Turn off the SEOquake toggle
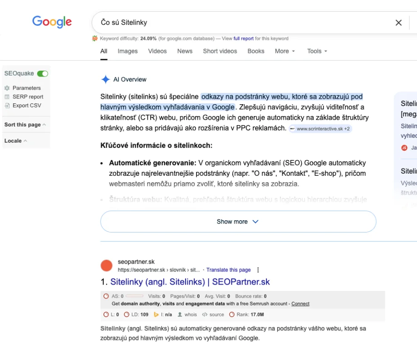The height and width of the screenshot is (348, 417). pos(43,73)
